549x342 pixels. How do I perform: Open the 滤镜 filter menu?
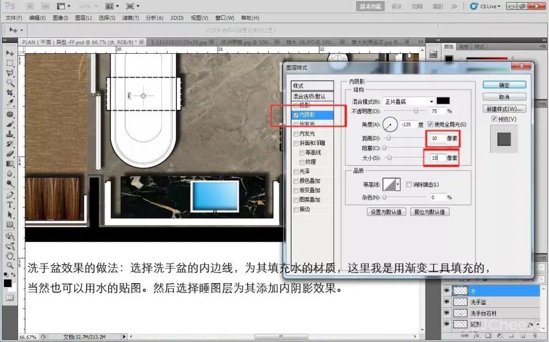130,18
